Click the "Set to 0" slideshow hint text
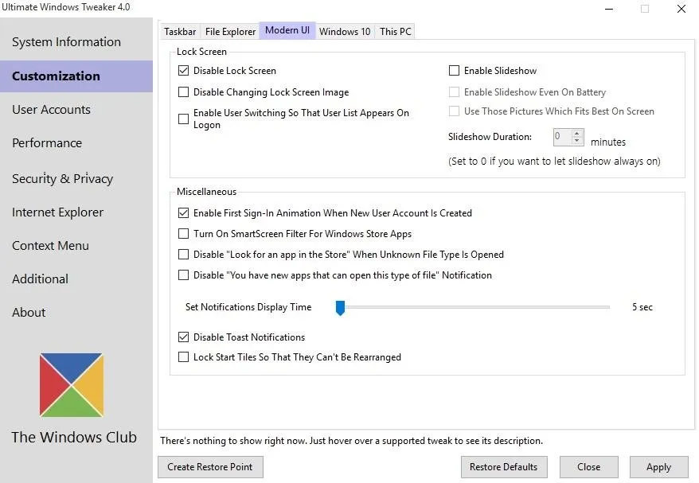The width and height of the screenshot is (699, 483). (554, 161)
